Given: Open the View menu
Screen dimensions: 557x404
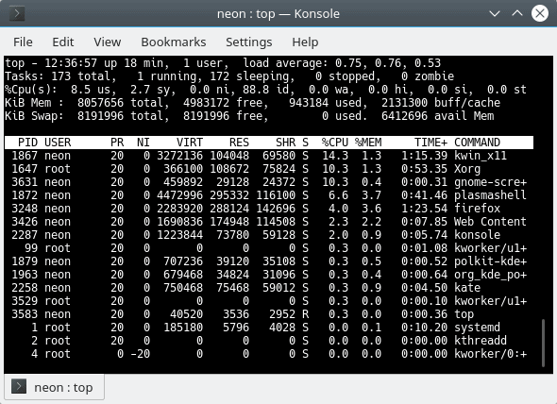Looking at the screenshot, I should click(108, 42).
